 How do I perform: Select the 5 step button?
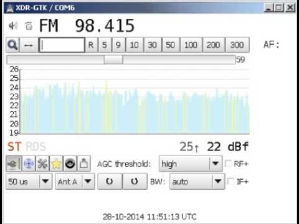click(105, 45)
